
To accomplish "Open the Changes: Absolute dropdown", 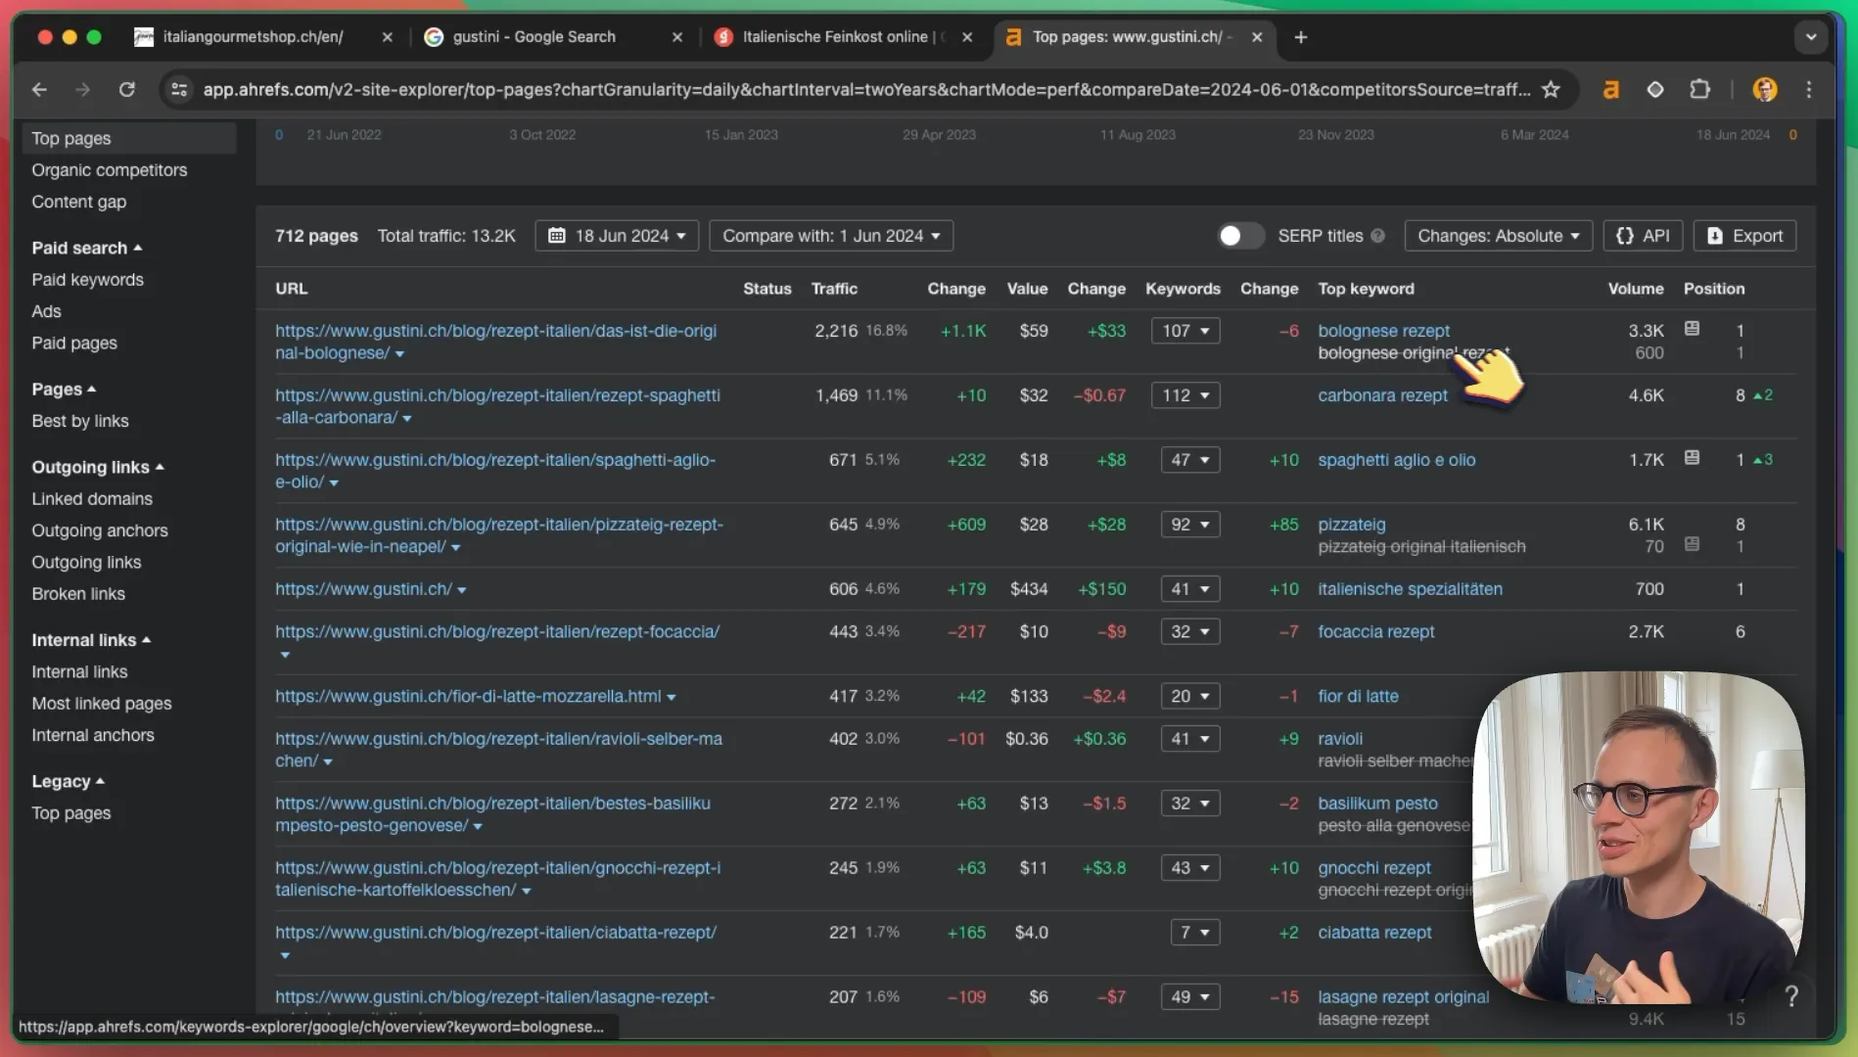I will [x=1499, y=236].
